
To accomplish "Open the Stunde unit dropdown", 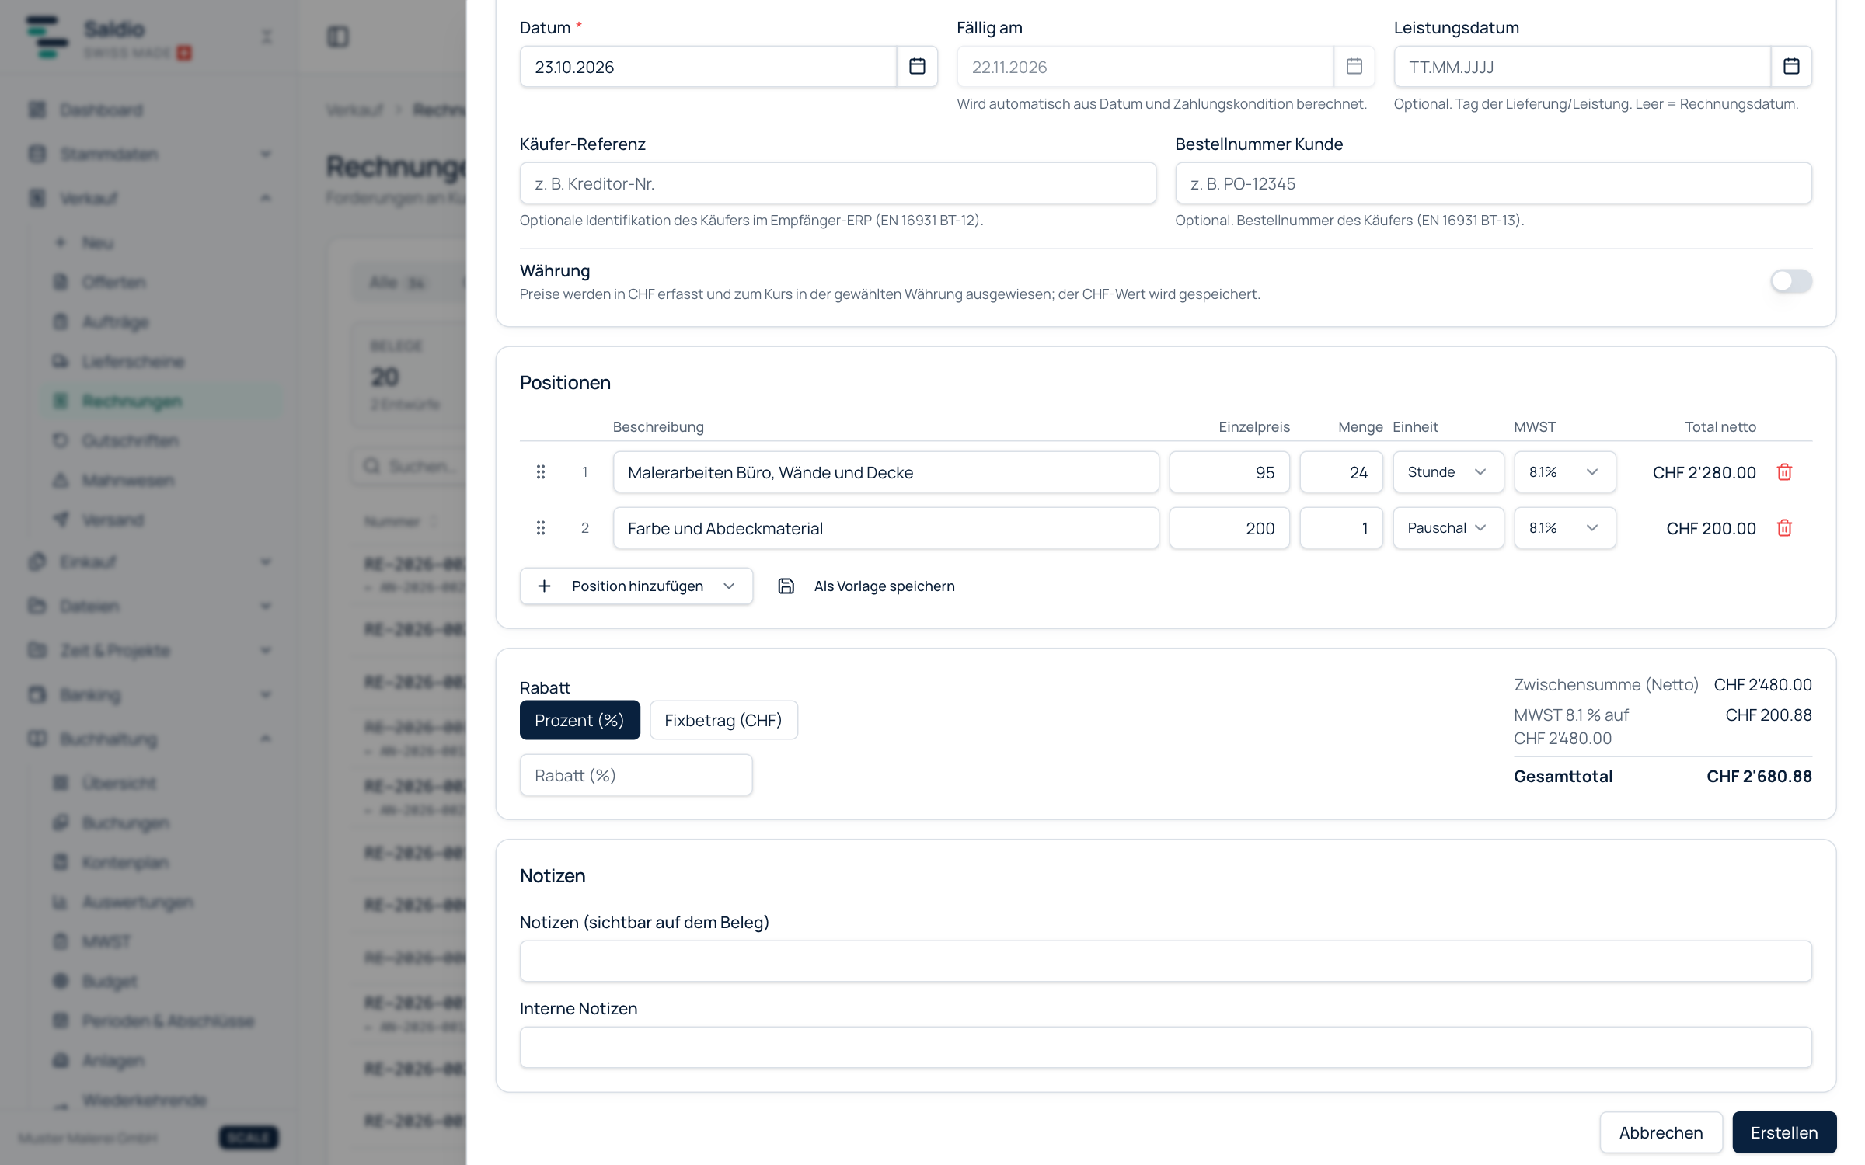I will point(1448,472).
